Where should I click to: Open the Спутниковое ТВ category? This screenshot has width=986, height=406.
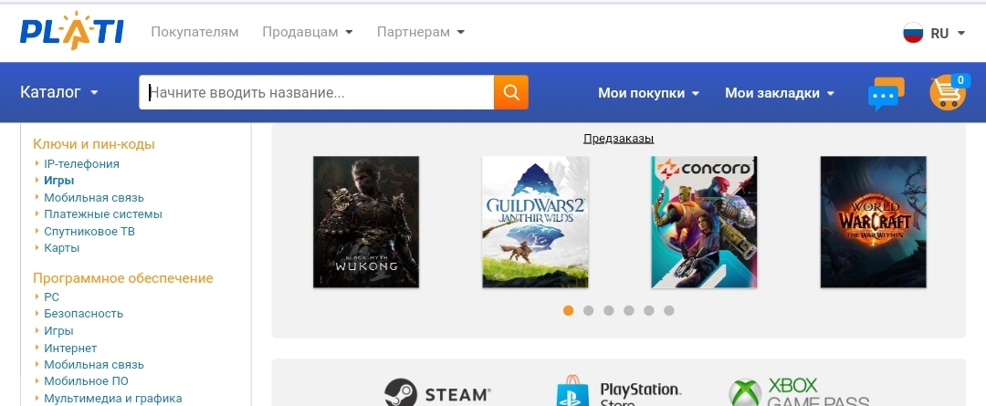[x=89, y=231]
